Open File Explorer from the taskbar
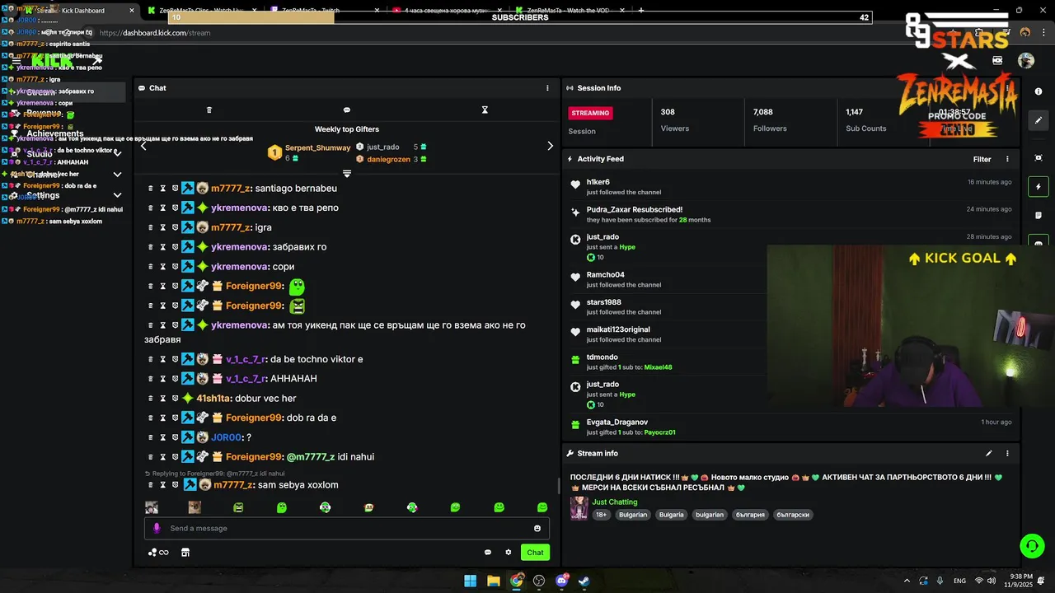1055x593 pixels. tap(493, 581)
